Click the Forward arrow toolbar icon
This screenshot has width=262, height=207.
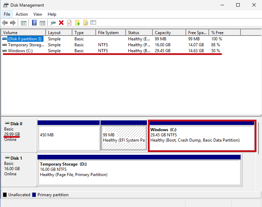click(x=13, y=23)
